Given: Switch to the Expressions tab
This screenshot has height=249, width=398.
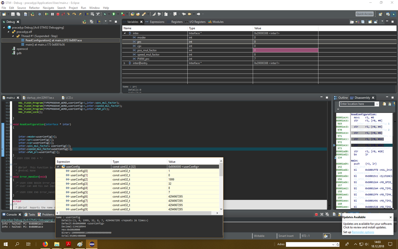Looking at the screenshot, I should click(157, 22).
